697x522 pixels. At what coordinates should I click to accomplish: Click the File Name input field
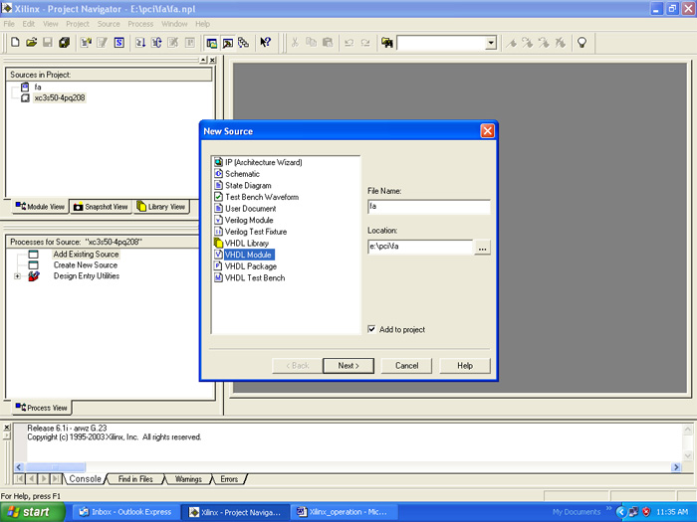[x=429, y=207]
